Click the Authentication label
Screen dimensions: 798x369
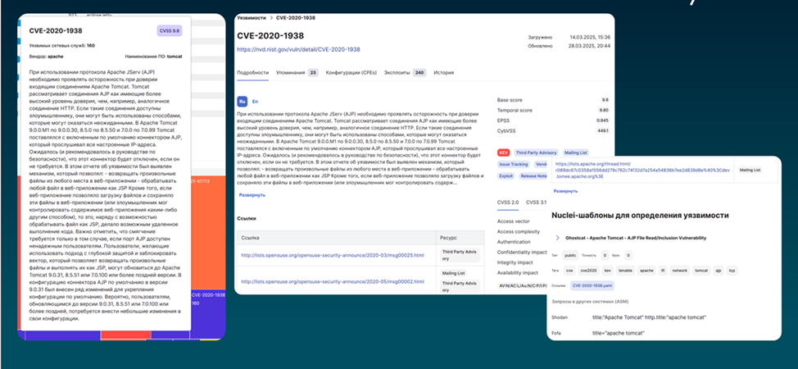(513, 242)
